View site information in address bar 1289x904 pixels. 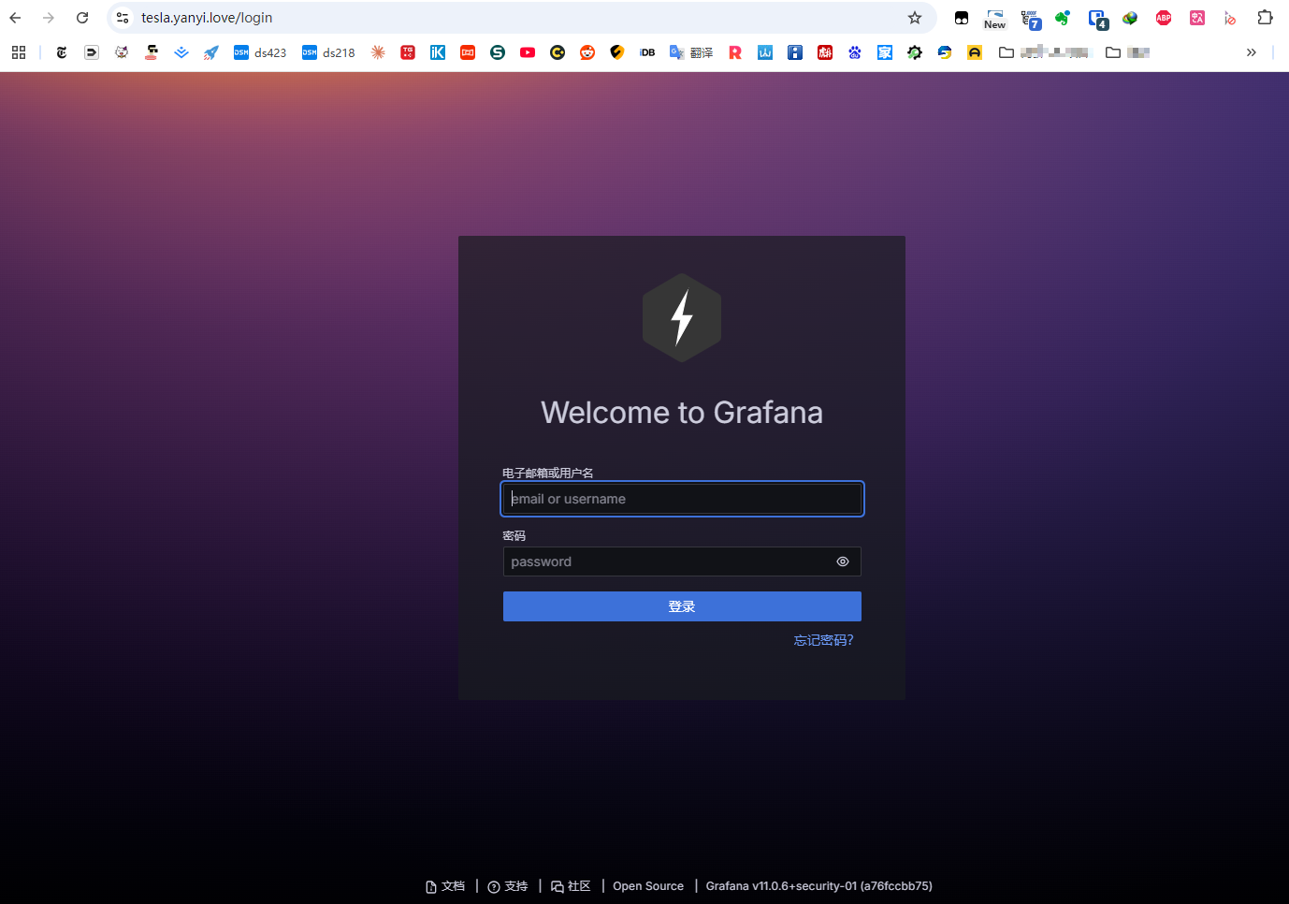123,18
